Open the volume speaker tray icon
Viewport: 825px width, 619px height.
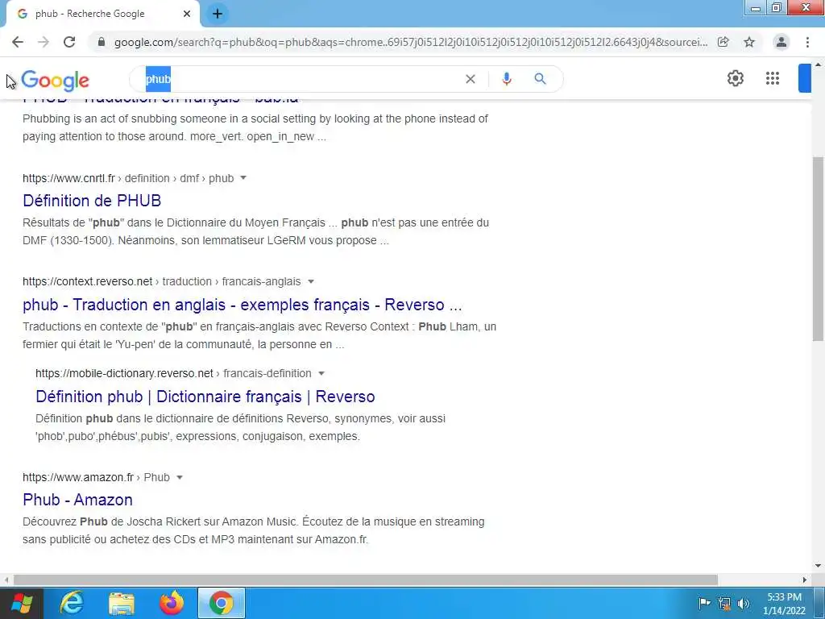[744, 603]
